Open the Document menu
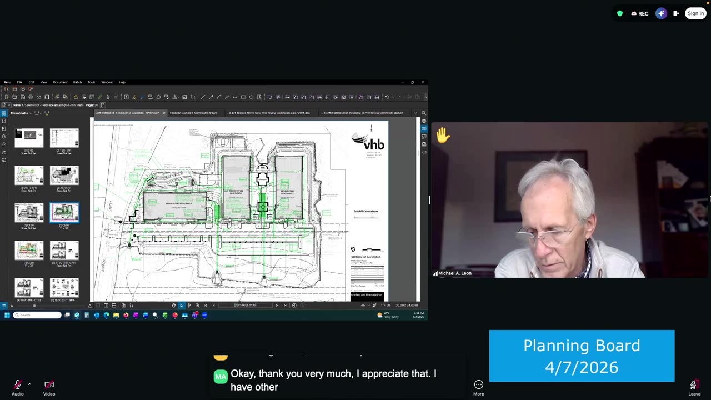 click(60, 82)
